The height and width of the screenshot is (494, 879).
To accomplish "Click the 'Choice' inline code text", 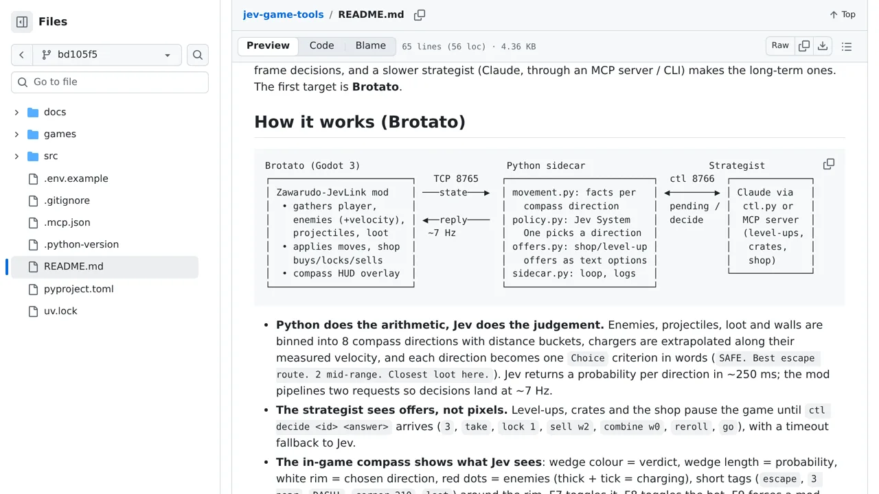I will (588, 358).
